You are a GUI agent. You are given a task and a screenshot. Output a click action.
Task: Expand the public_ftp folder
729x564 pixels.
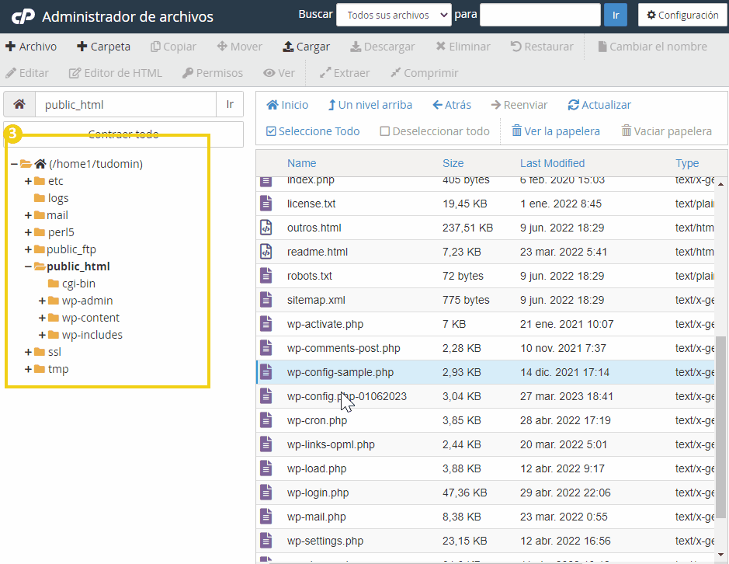(x=29, y=249)
